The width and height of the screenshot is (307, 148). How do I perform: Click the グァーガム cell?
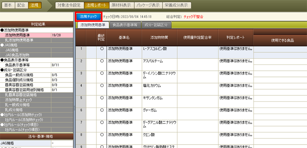tap(159, 114)
